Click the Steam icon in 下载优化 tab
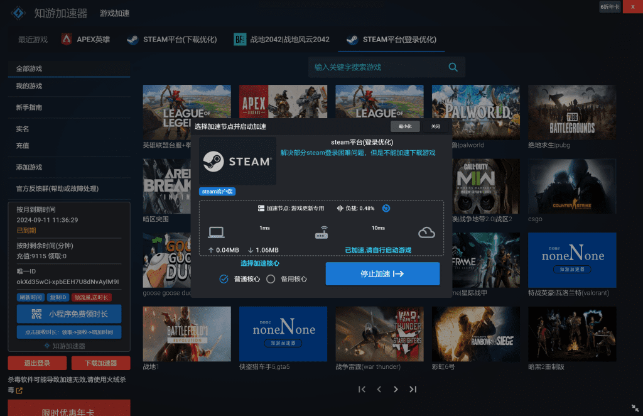Screen dimensions: 643x416 pos(132,40)
